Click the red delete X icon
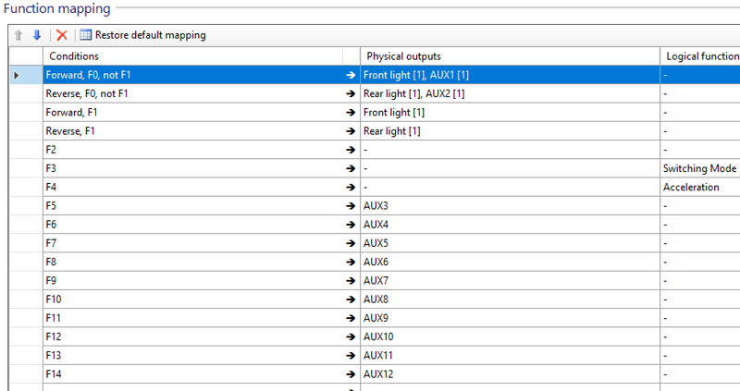 point(62,35)
